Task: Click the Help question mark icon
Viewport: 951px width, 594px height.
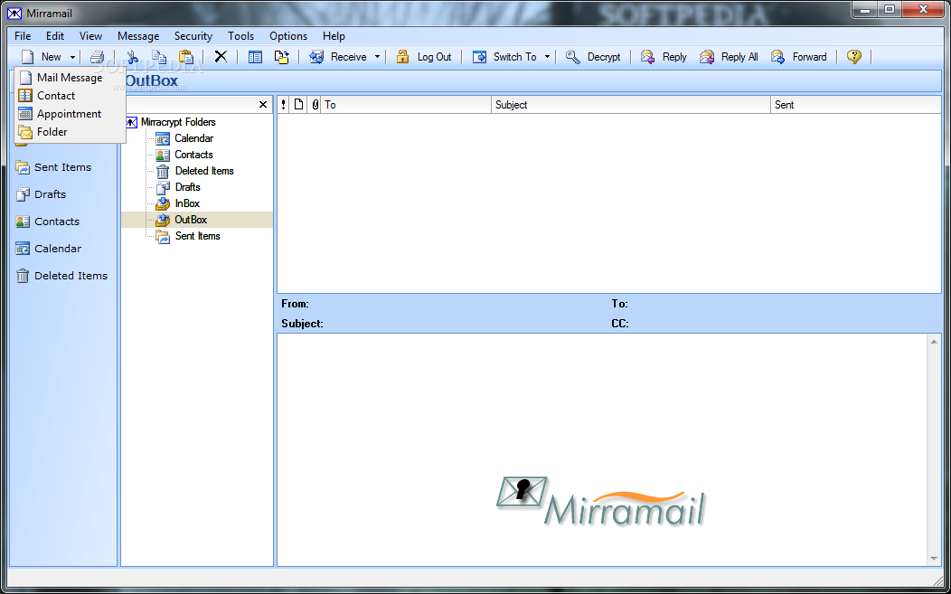Action: coord(854,57)
